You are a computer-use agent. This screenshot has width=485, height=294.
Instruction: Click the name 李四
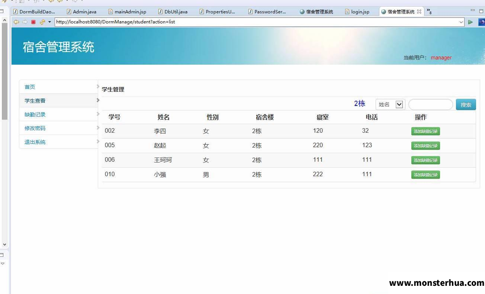click(x=160, y=131)
